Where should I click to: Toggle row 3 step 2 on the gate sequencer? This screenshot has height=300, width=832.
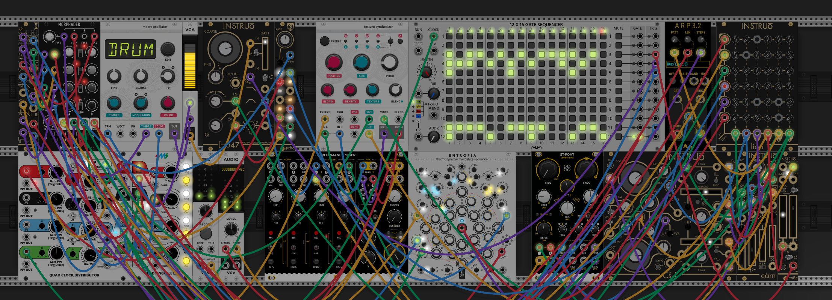pyautogui.click(x=459, y=55)
